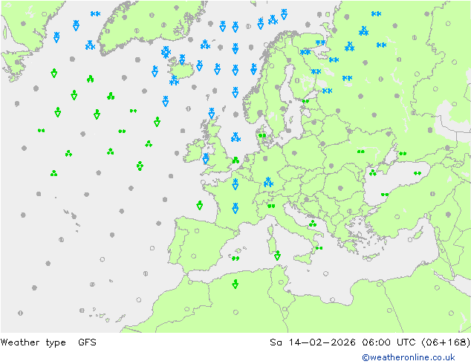This screenshot has height=364, width=471.
Task: Click the green shower symbol in Bay of Biscay
Action: tap(199, 206)
